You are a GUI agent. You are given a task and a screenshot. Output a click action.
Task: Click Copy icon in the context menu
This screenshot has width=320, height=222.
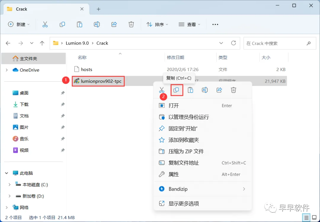tap(176, 90)
